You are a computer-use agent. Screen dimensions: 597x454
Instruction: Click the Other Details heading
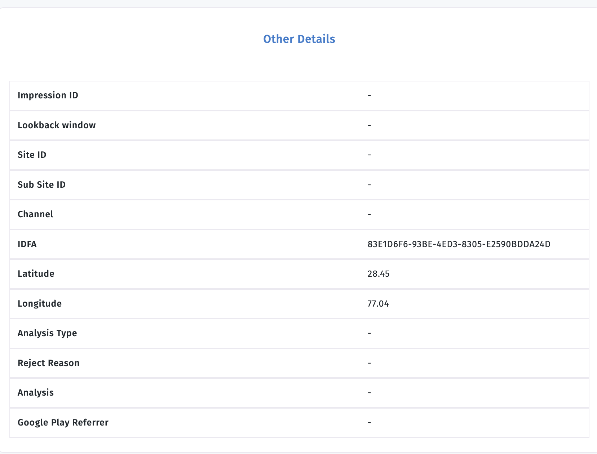point(299,39)
